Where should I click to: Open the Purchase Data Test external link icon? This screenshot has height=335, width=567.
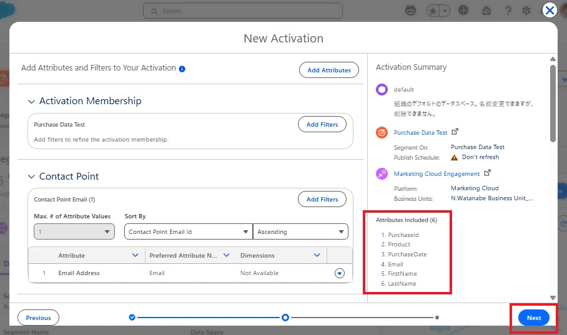coord(455,132)
